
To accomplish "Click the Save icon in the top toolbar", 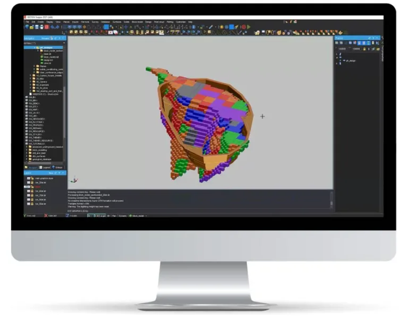I will 37,27.
